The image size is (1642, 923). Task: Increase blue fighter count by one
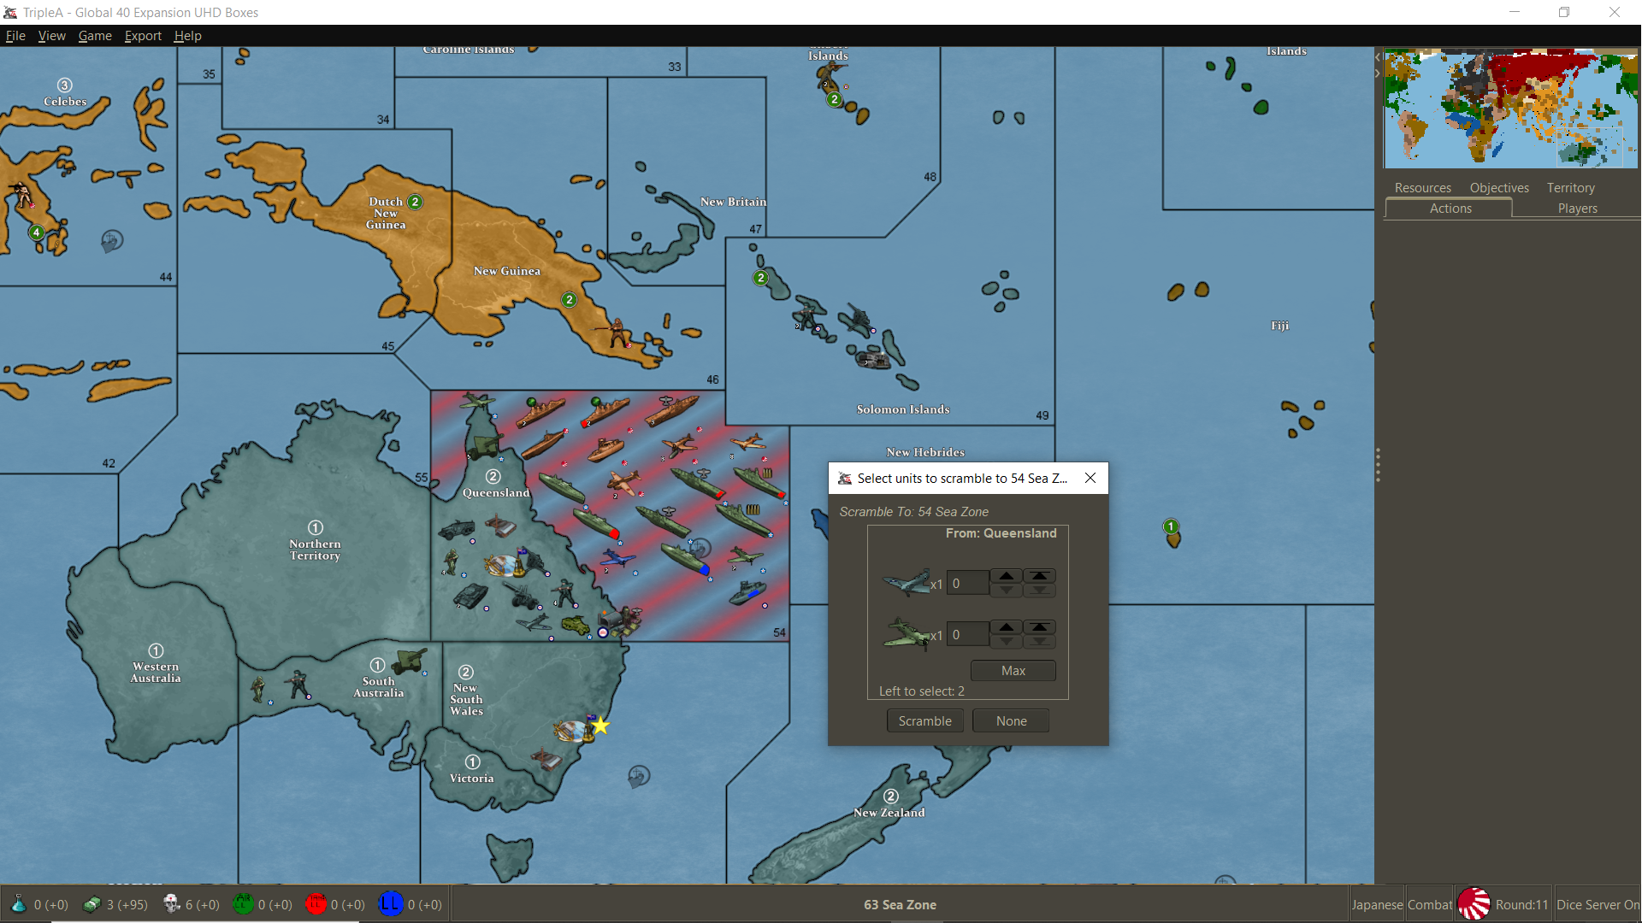1007,577
